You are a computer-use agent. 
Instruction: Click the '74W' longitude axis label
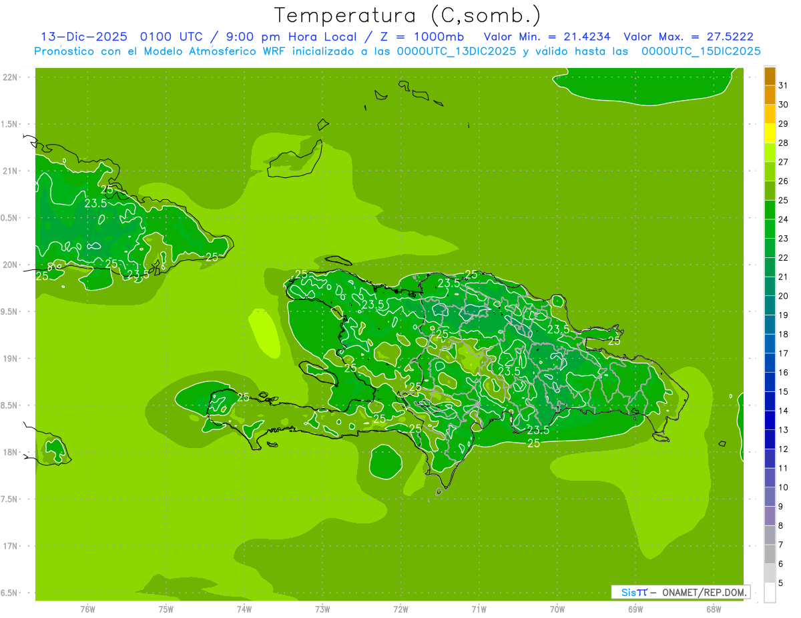(x=244, y=609)
